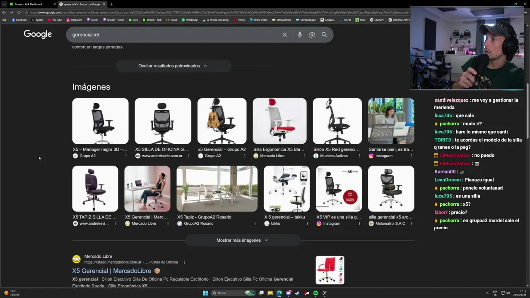
Task: Open options for Sentarse bien Instagram image
Action: click(x=412, y=156)
